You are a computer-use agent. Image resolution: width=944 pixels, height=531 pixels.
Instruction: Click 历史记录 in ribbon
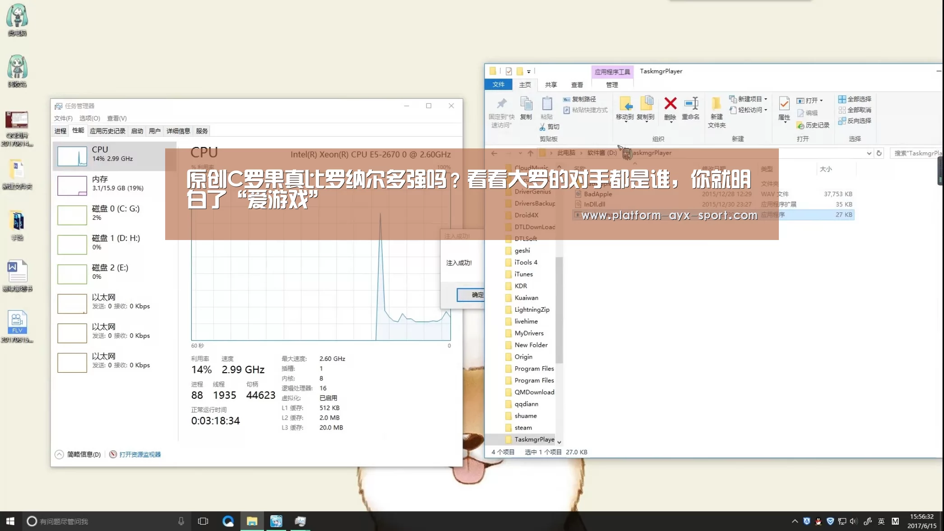point(813,125)
